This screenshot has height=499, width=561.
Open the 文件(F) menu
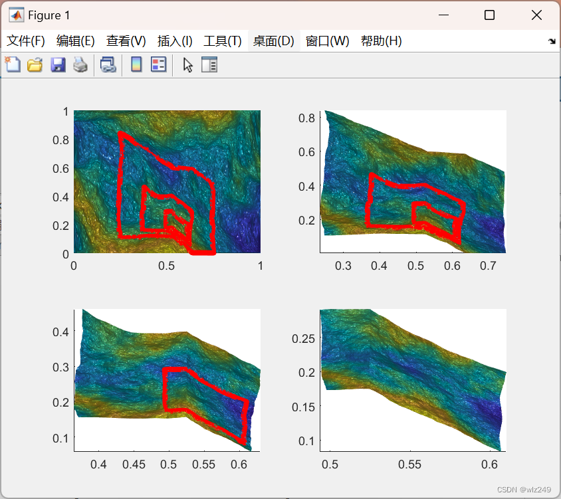coord(26,41)
